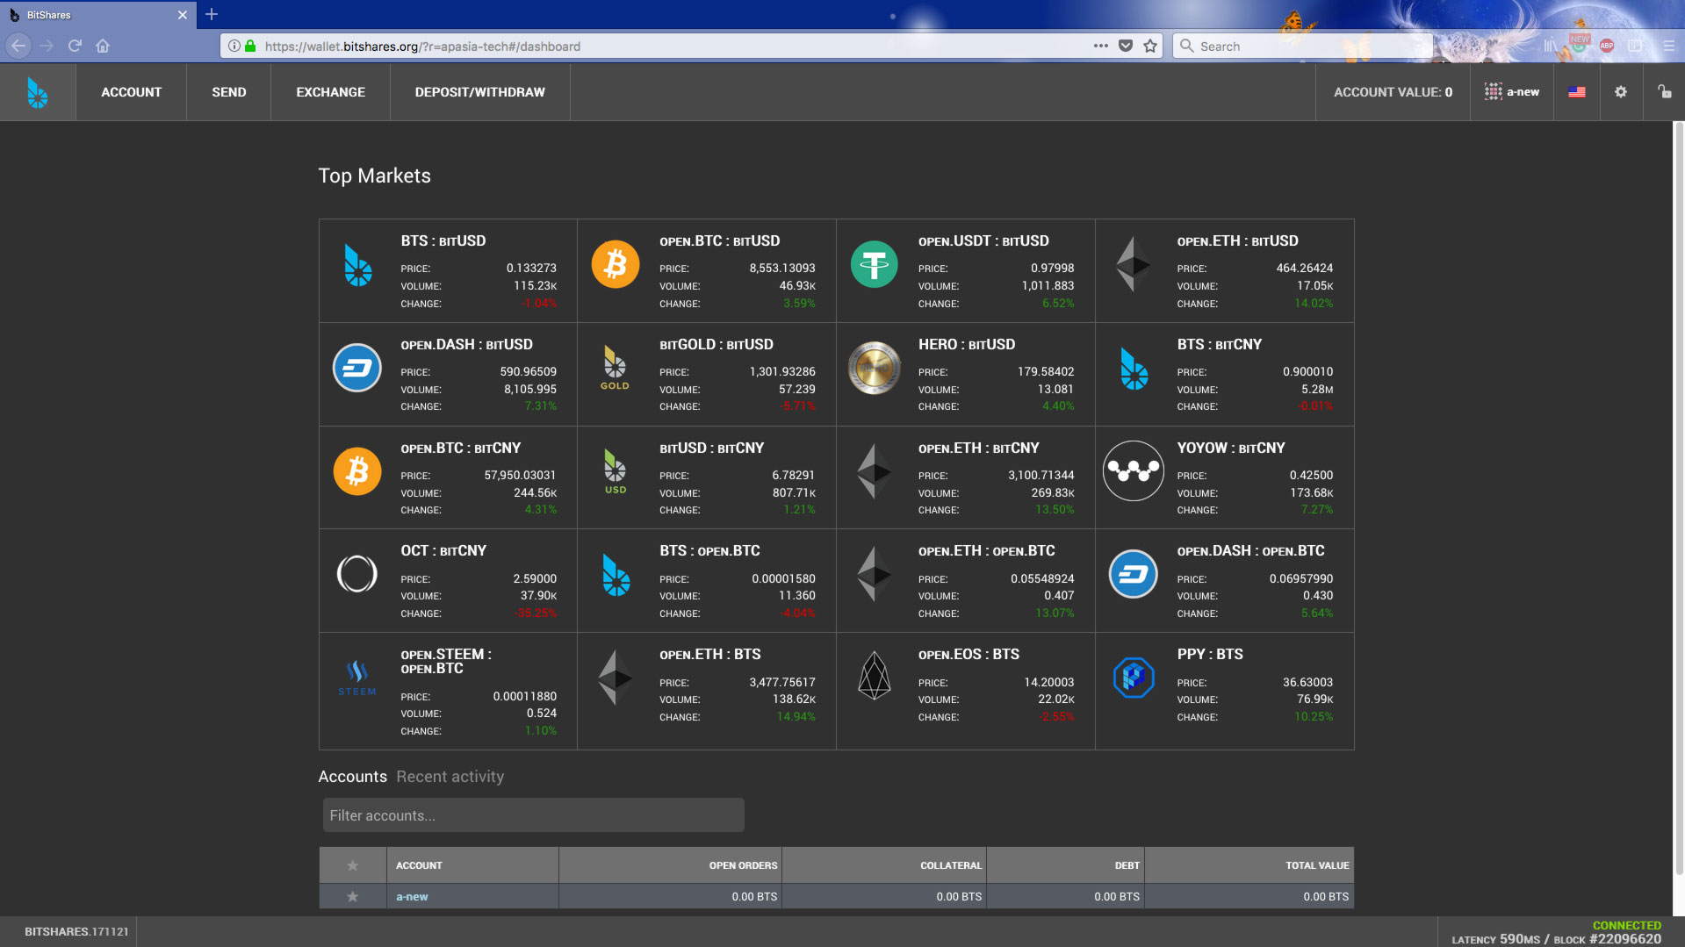Click the CONNECTED status in footer

point(1627,925)
